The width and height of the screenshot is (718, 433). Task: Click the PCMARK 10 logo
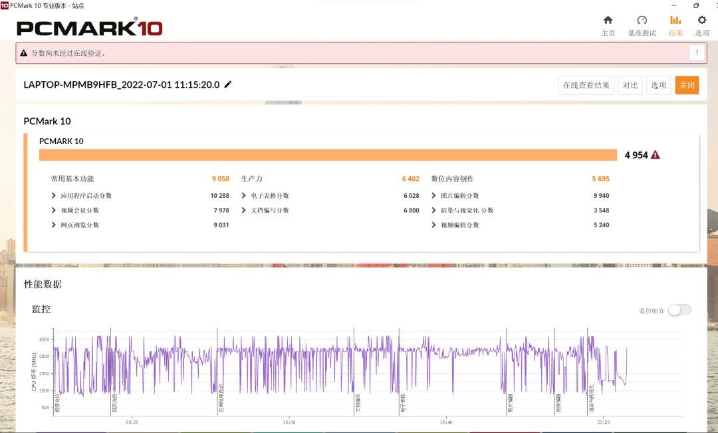pyautogui.click(x=89, y=27)
